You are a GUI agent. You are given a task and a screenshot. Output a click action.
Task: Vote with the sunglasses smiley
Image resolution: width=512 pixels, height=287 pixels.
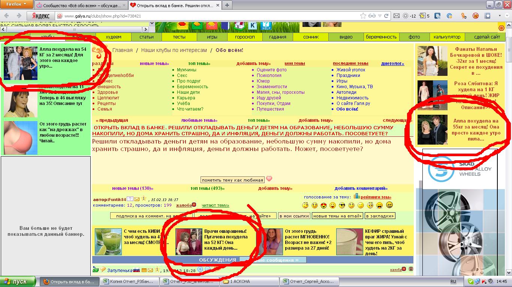[x=342, y=205]
